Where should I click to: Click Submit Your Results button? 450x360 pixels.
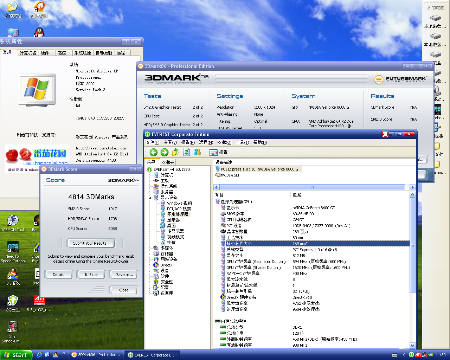pos(91,243)
